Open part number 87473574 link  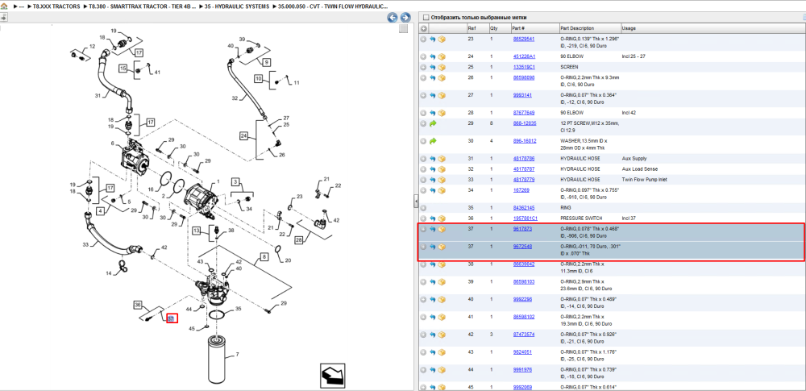tap(524, 335)
